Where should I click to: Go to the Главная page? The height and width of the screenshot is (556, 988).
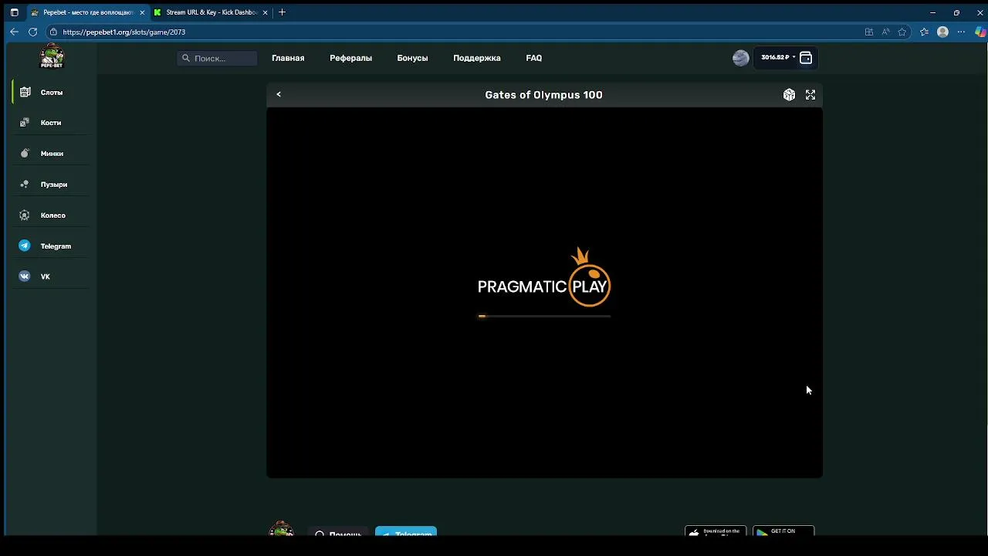[288, 58]
